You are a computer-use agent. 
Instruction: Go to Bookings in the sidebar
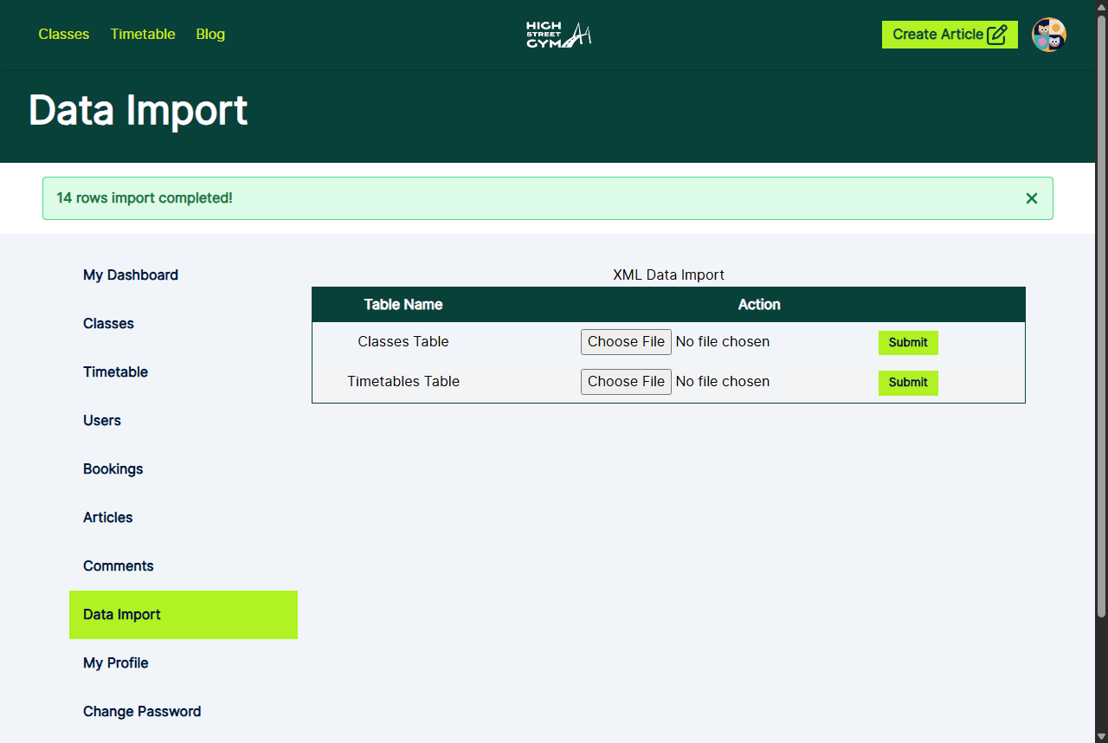113,469
